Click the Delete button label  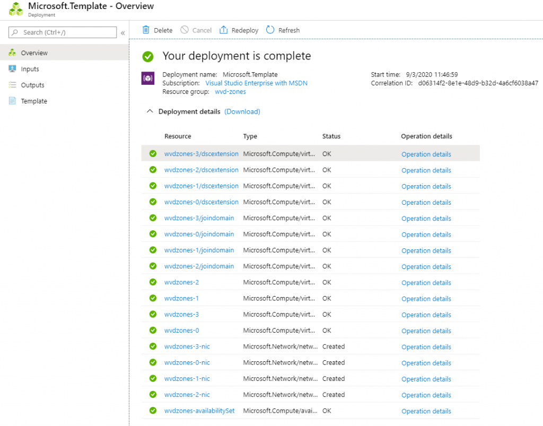point(163,30)
